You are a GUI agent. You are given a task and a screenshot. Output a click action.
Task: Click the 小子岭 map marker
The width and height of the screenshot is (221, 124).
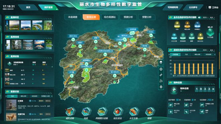click(x=72, y=76)
